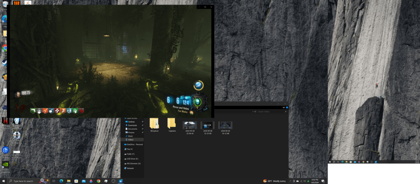The height and width of the screenshot is (184, 420).
Task: Click the Task View taskbar icon
Action: 54,181
